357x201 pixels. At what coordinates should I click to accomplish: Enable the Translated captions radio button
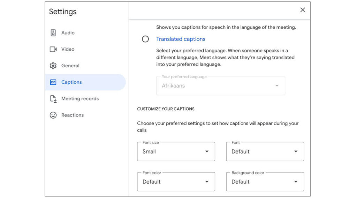pyautogui.click(x=145, y=39)
